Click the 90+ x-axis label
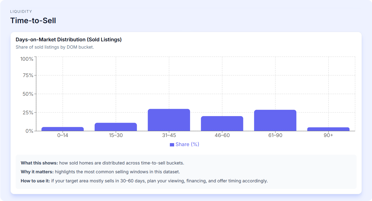 [x=328, y=135]
